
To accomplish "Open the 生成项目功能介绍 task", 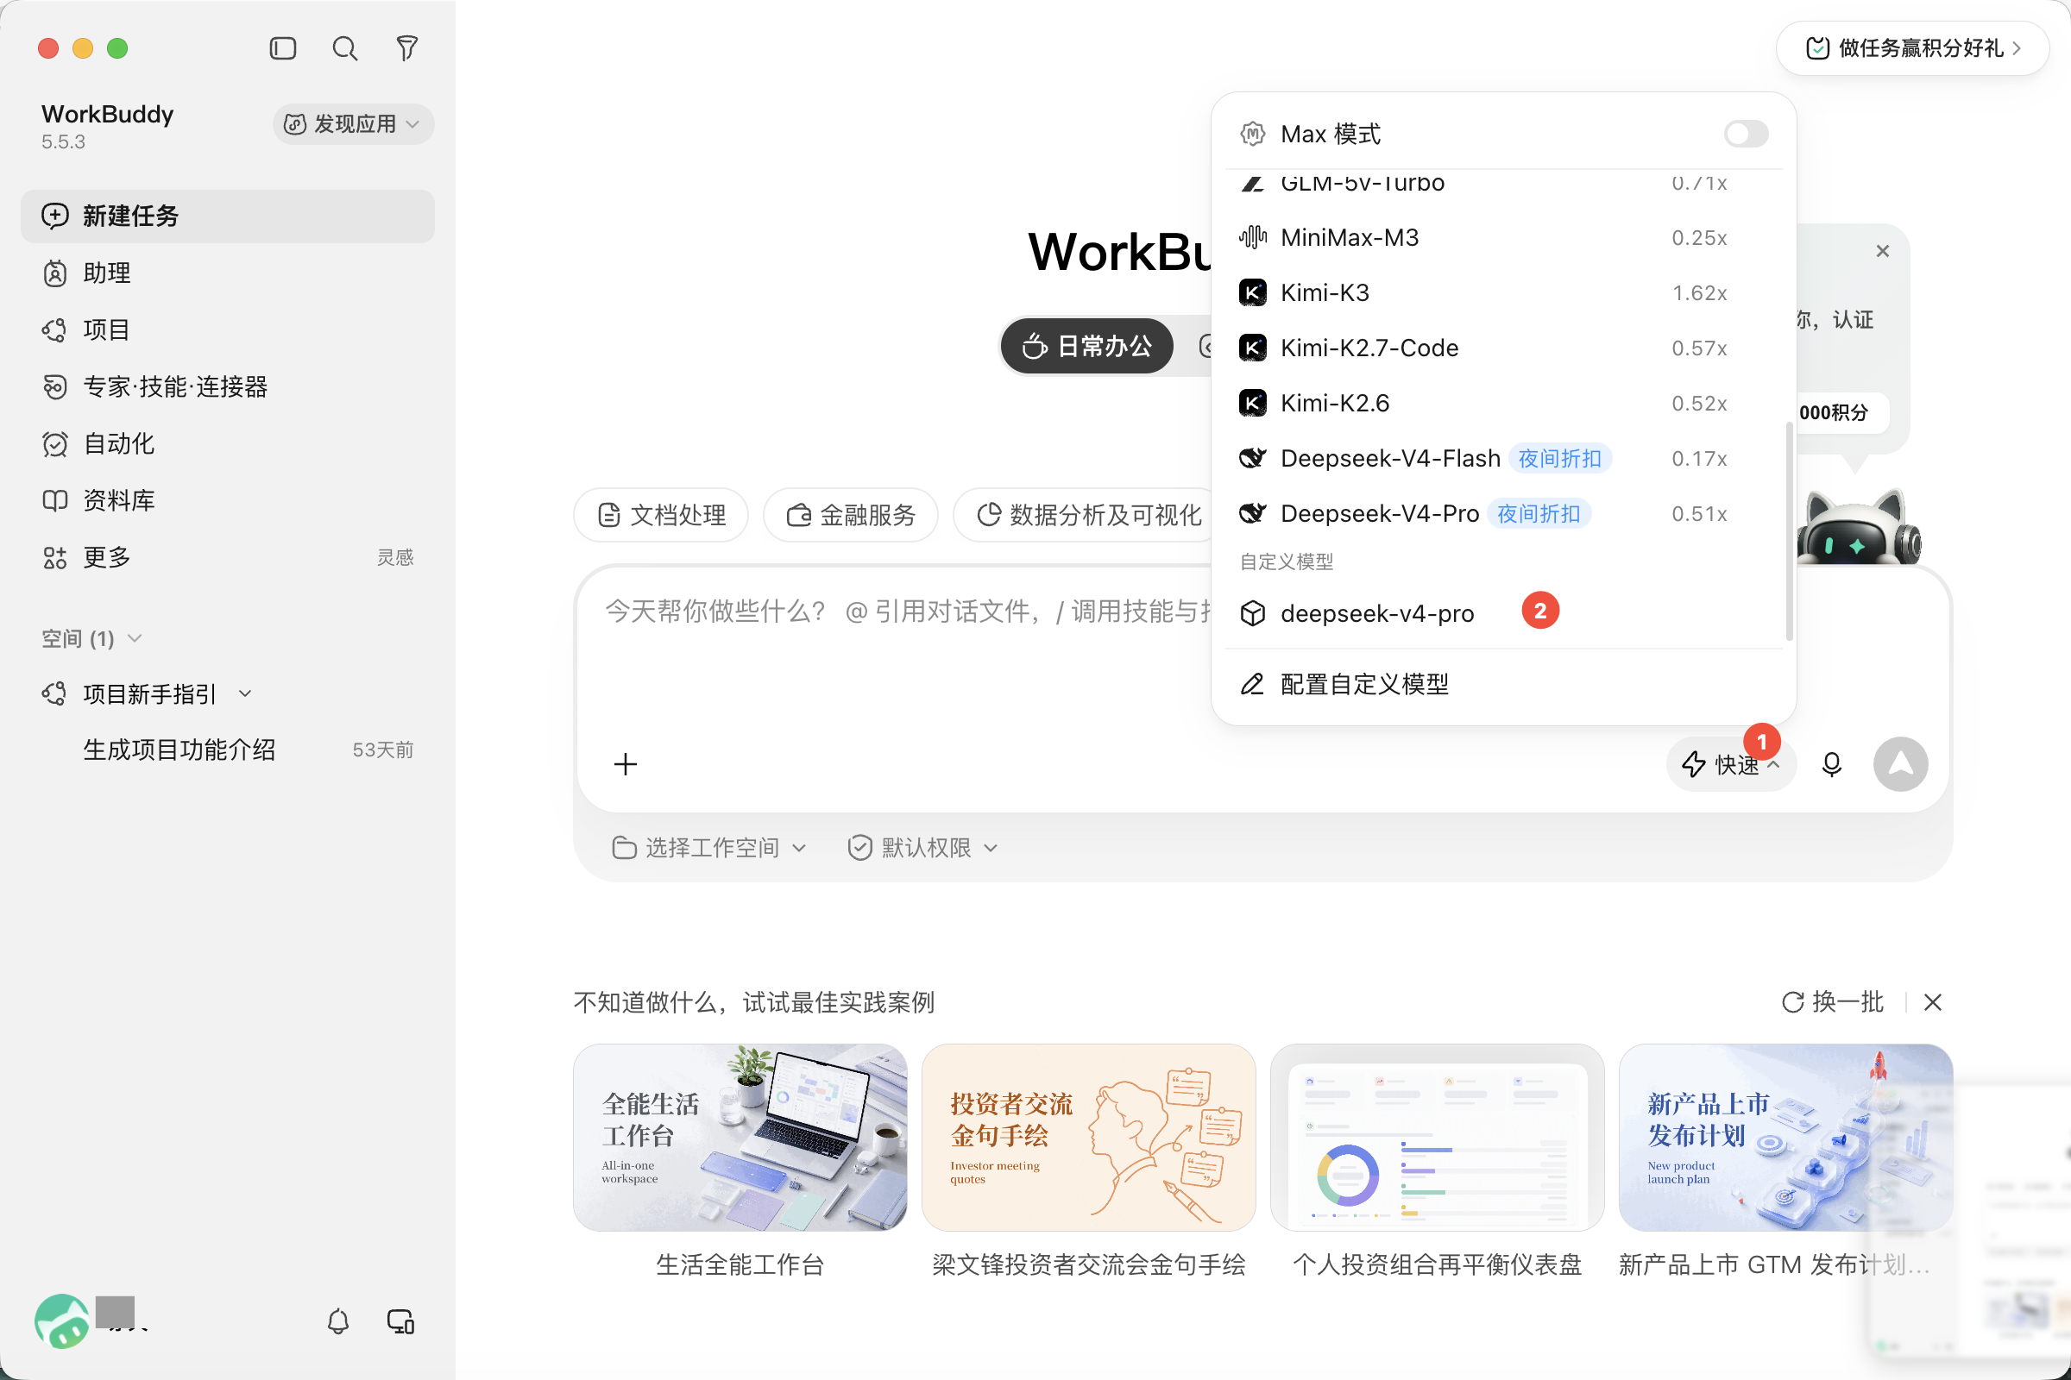I will (228, 750).
